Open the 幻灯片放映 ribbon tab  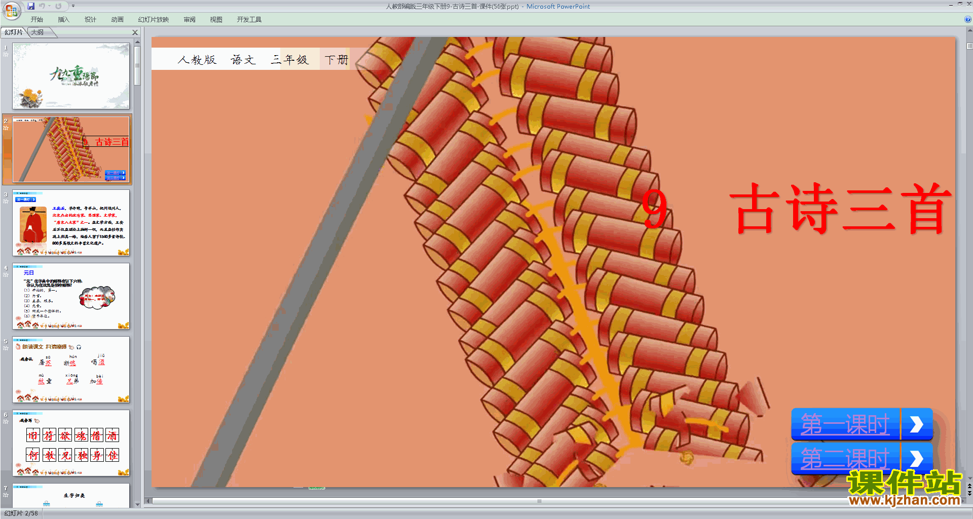point(154,20)
